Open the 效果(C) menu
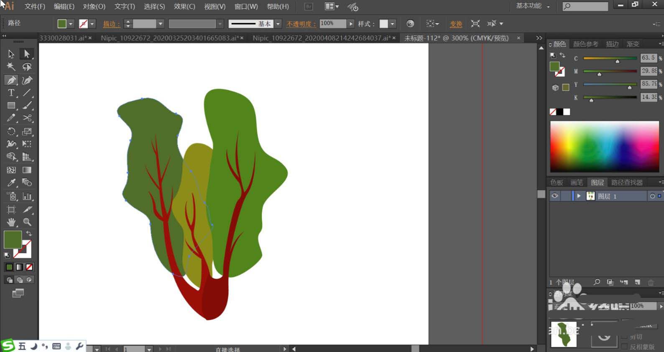 184,7
